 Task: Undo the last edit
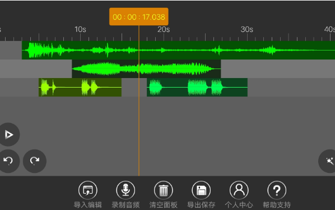point(8,161)
